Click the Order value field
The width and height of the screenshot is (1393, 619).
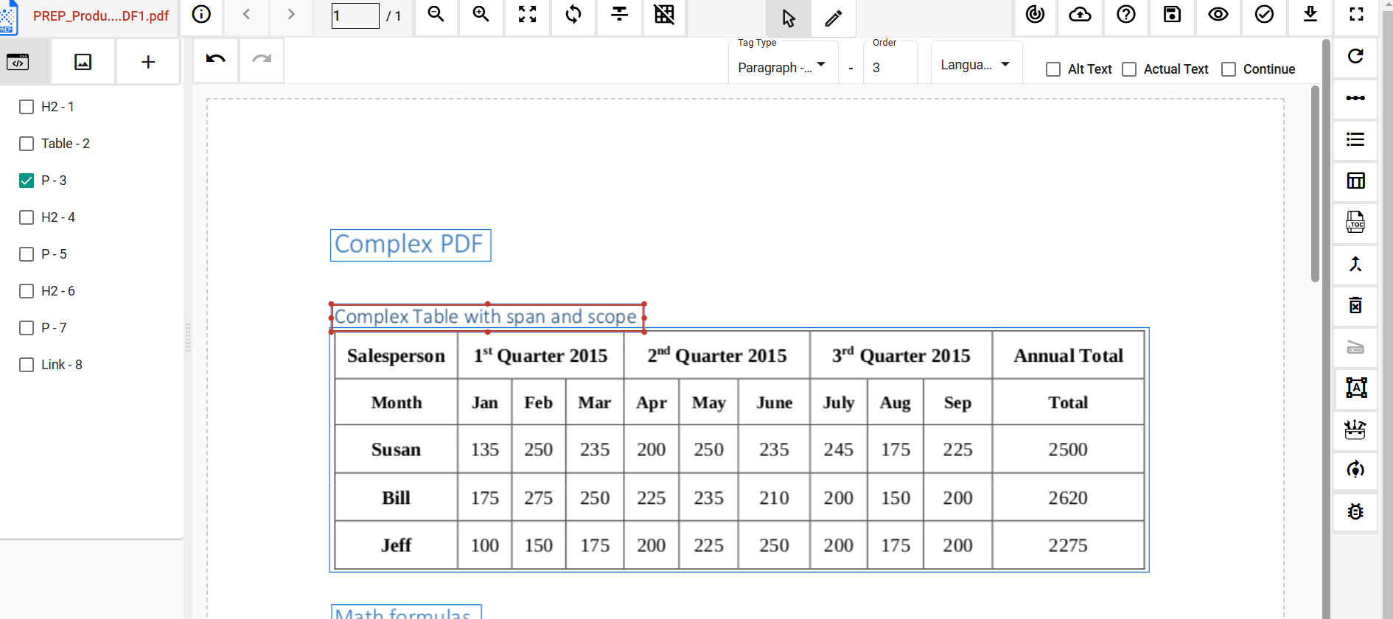891,67
